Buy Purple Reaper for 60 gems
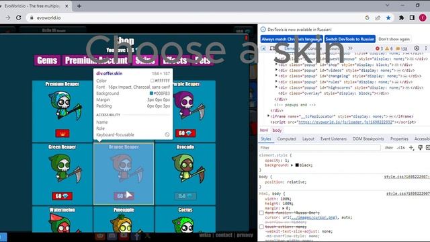Image resolution: width=430 pixels, height=242 pixels. [x=185, y=133]
